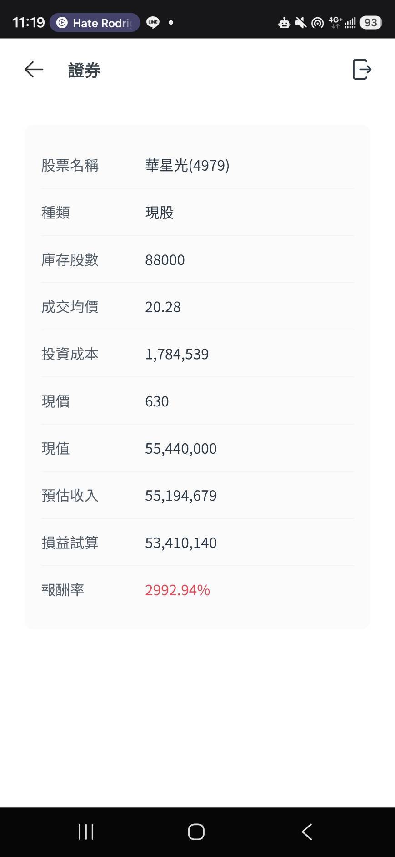The height and width of the screenshot is (857, 395).
Task: Tap the Android home button
Action: (x=196, y=832)
